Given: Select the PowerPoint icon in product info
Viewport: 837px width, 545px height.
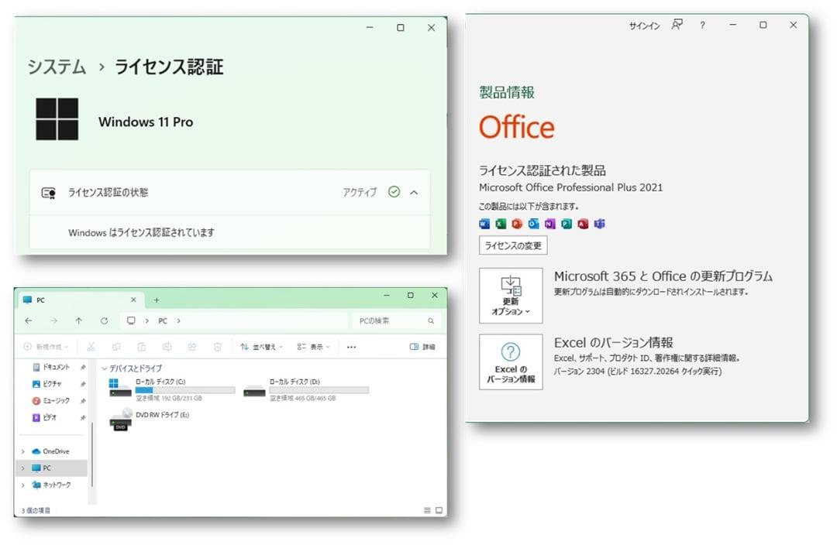Looking at the screenshot, I should (x=517, y=223).
